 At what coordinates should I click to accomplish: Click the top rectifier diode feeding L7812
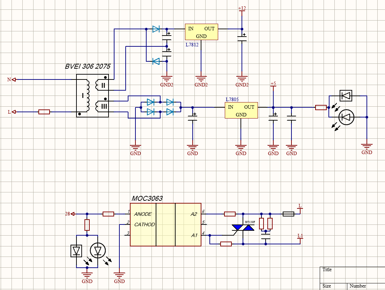pos(156,29)
